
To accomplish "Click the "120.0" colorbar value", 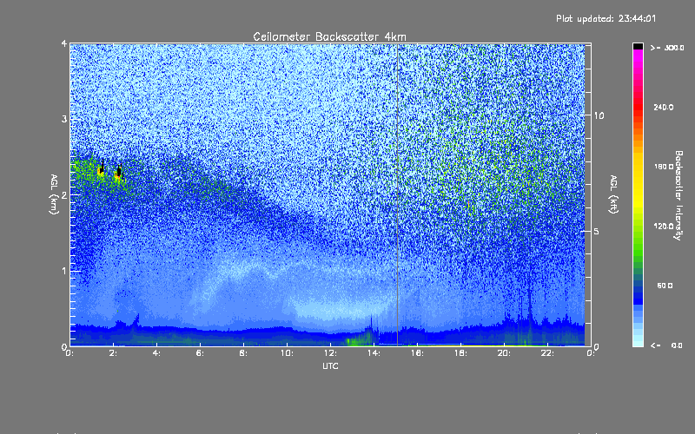I will (x=664, y=227).
